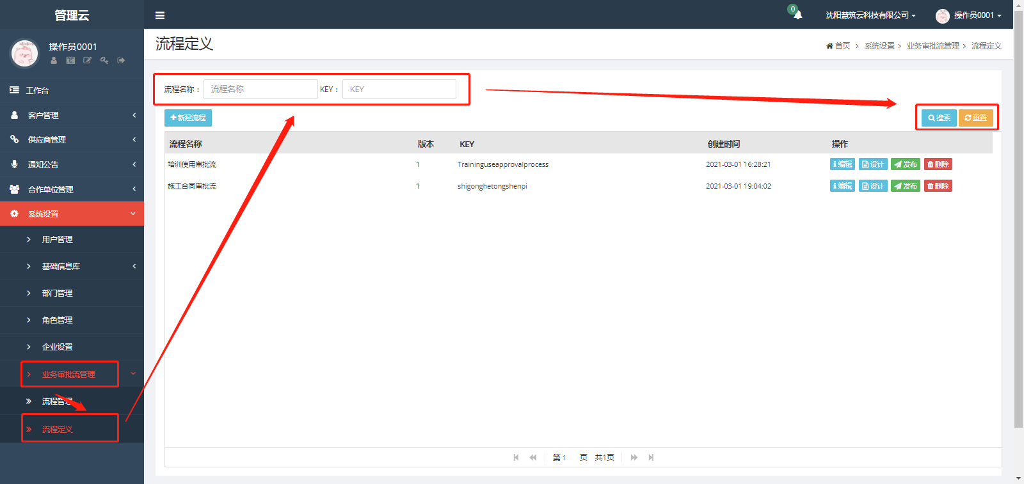Open the 工作台 menu item
The height and width of the screenshot is (484, 1024).
coord(72,90)
